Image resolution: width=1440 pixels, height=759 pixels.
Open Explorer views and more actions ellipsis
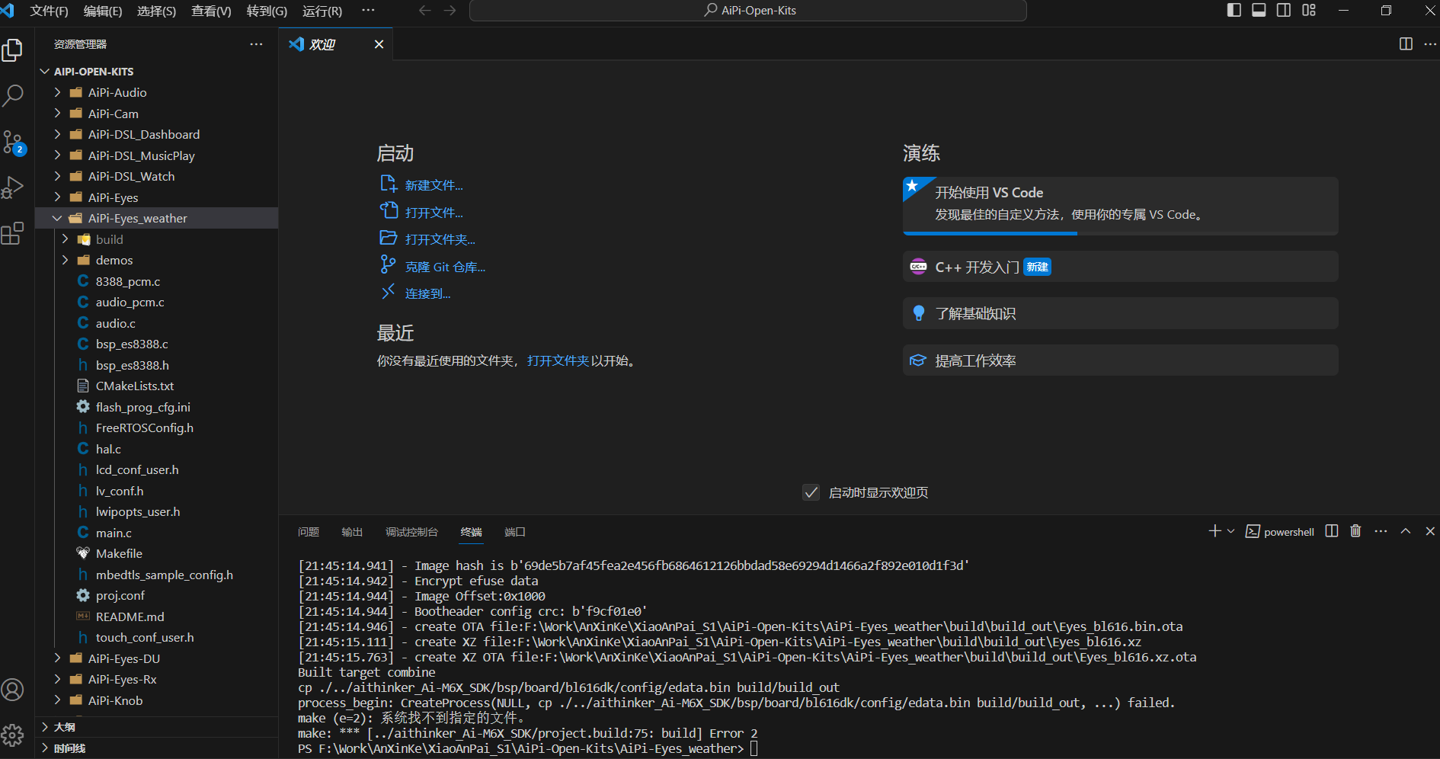pyautogui.click(x=256, y=44)
